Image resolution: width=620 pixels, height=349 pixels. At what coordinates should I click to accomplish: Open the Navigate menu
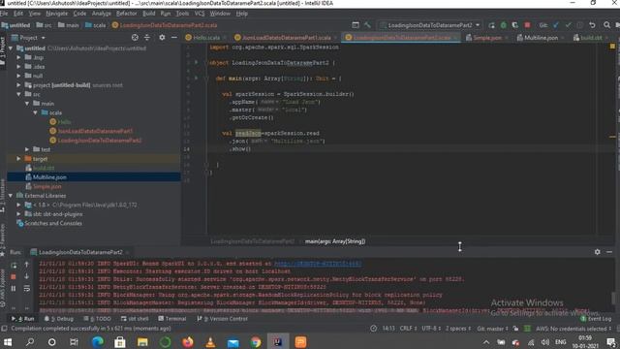coord(56,14)
